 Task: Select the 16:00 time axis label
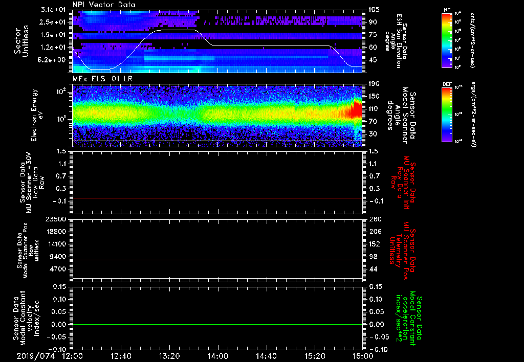coord(362,355)
